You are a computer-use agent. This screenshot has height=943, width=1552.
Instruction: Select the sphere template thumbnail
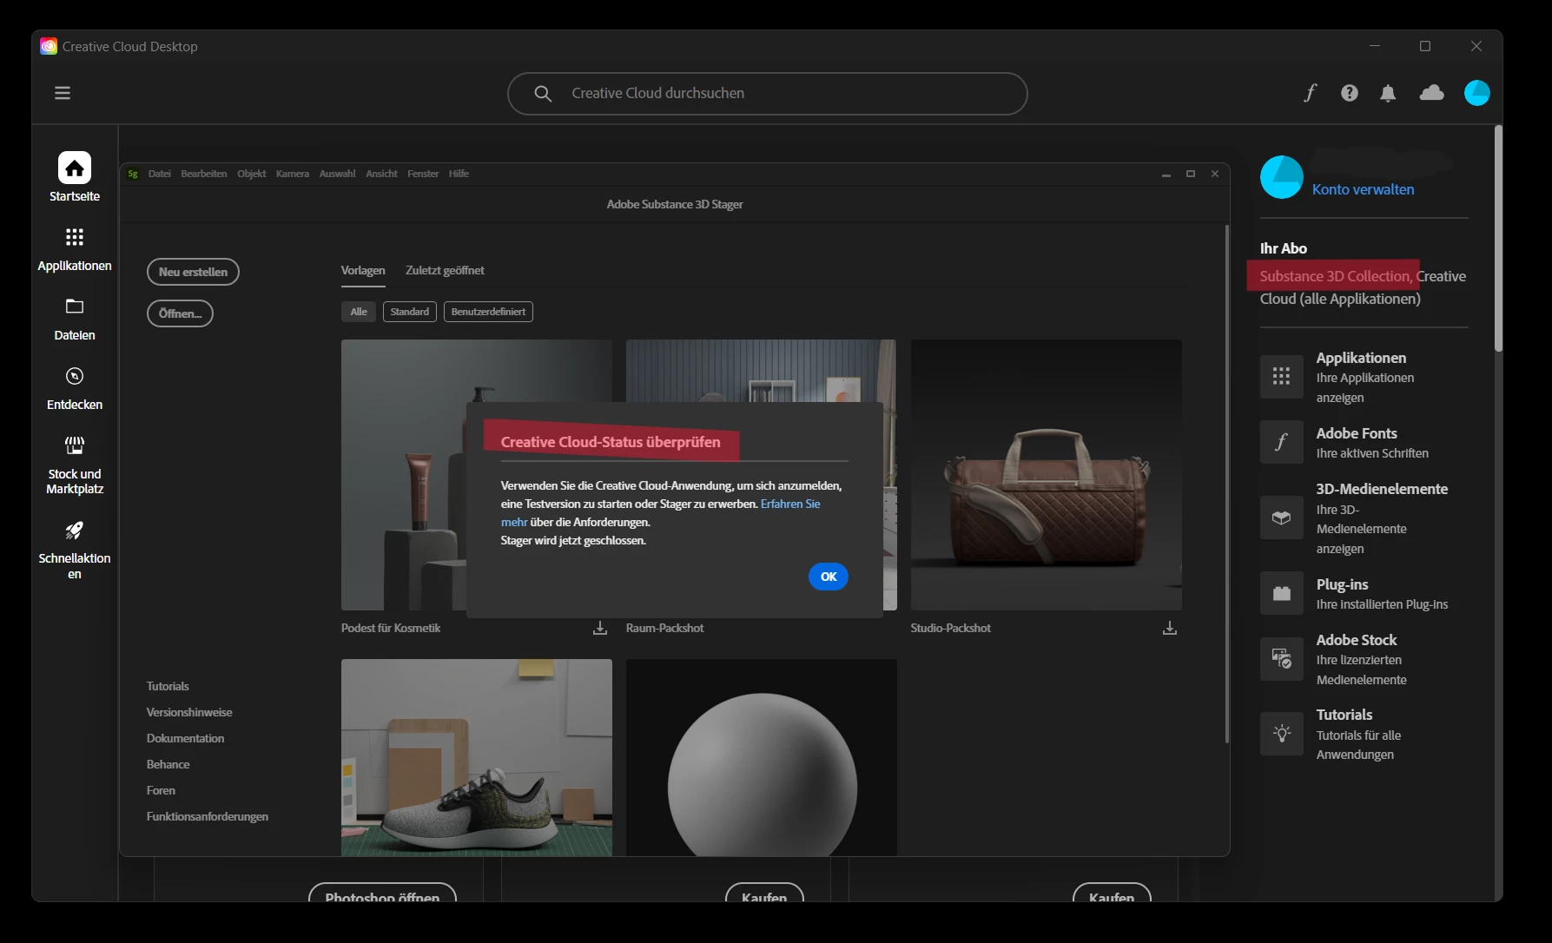[762, 757]
